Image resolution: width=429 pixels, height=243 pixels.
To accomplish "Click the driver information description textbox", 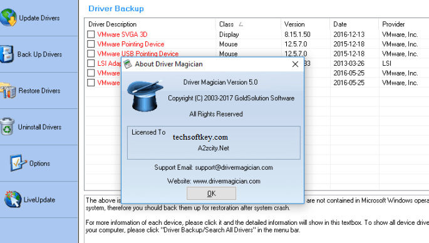I will [x=257, y=219].
